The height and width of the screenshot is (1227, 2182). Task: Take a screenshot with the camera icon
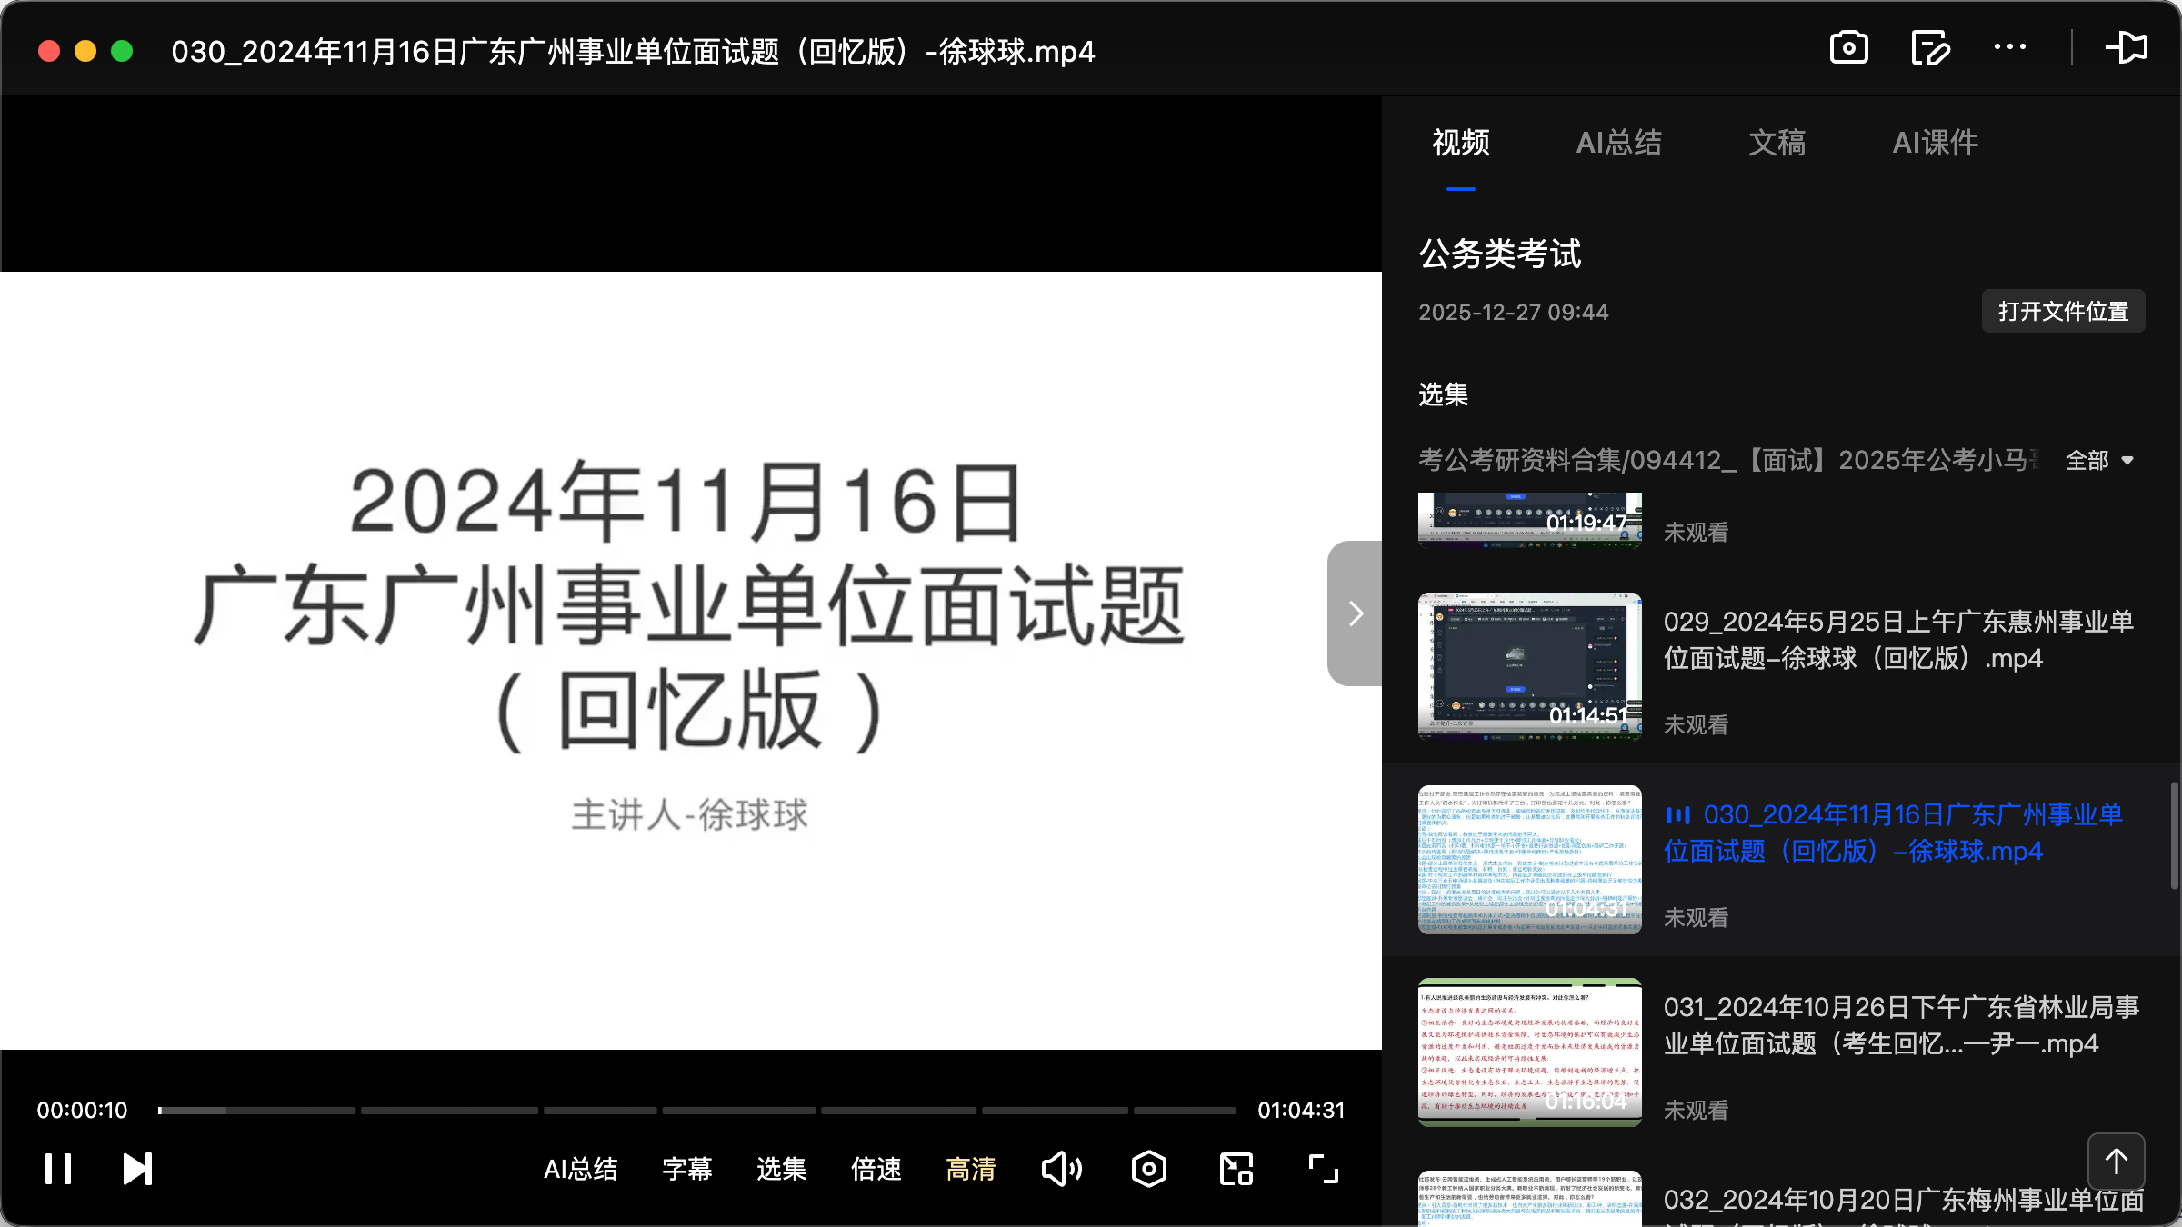[x=1848, y=47]
